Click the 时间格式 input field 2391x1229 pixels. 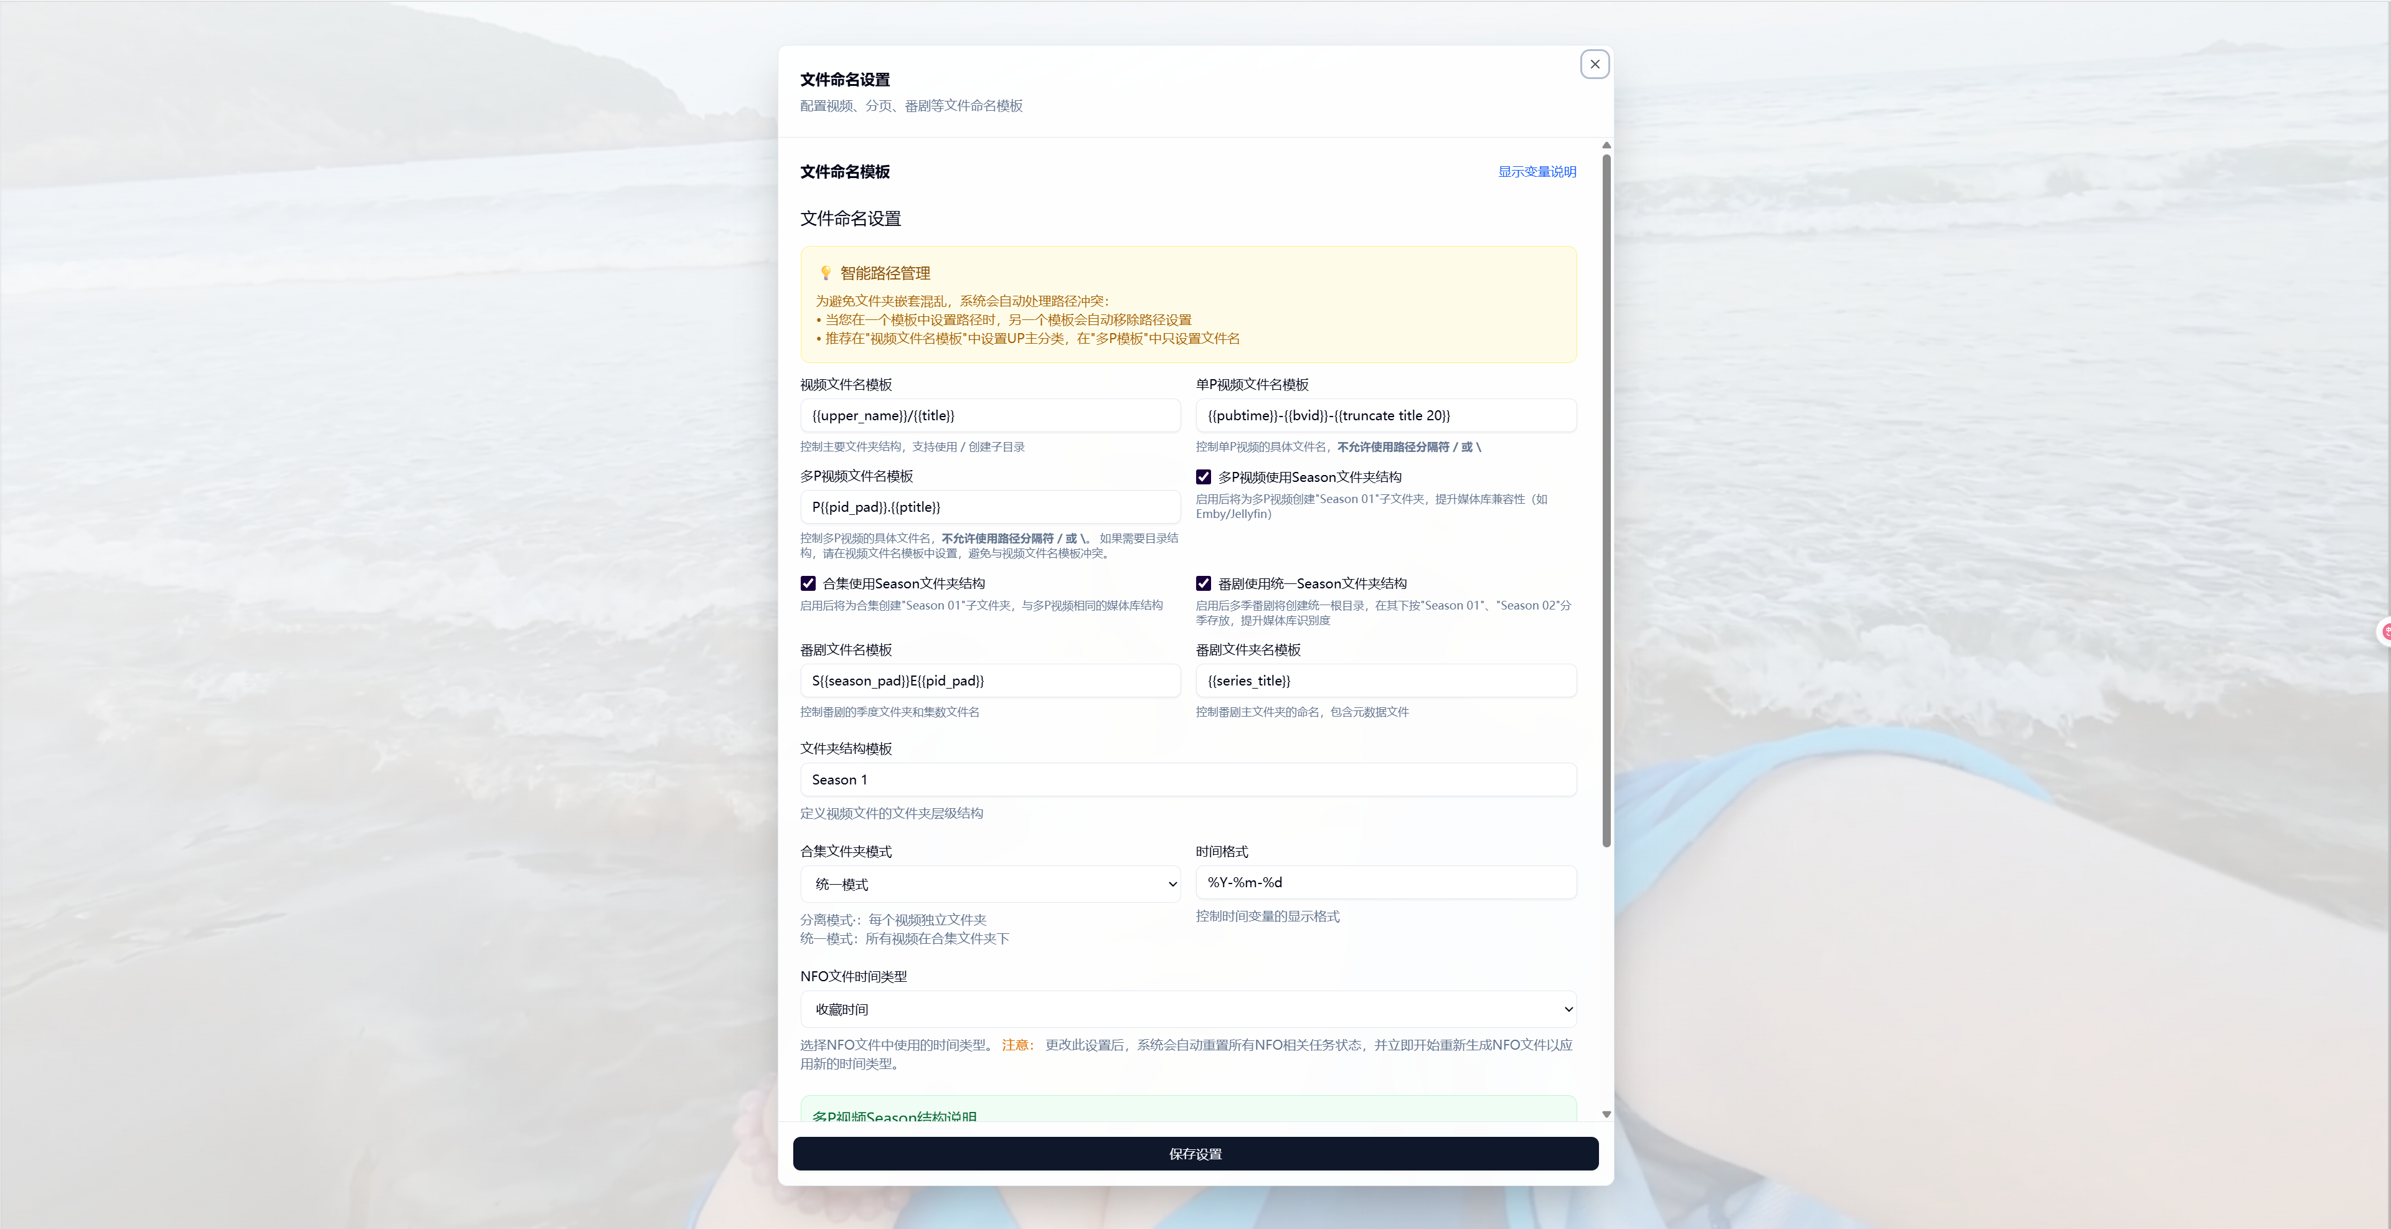pos(1385,883)
